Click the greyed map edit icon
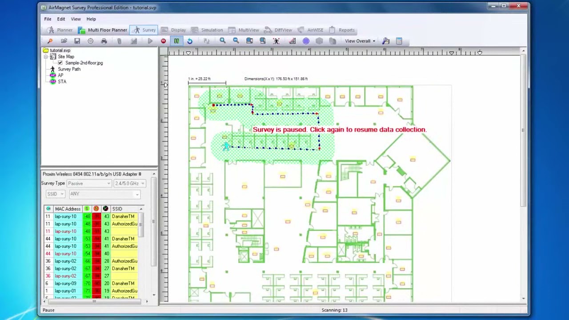This screenshot has width=569, height=320. click(x=134, y=41)
